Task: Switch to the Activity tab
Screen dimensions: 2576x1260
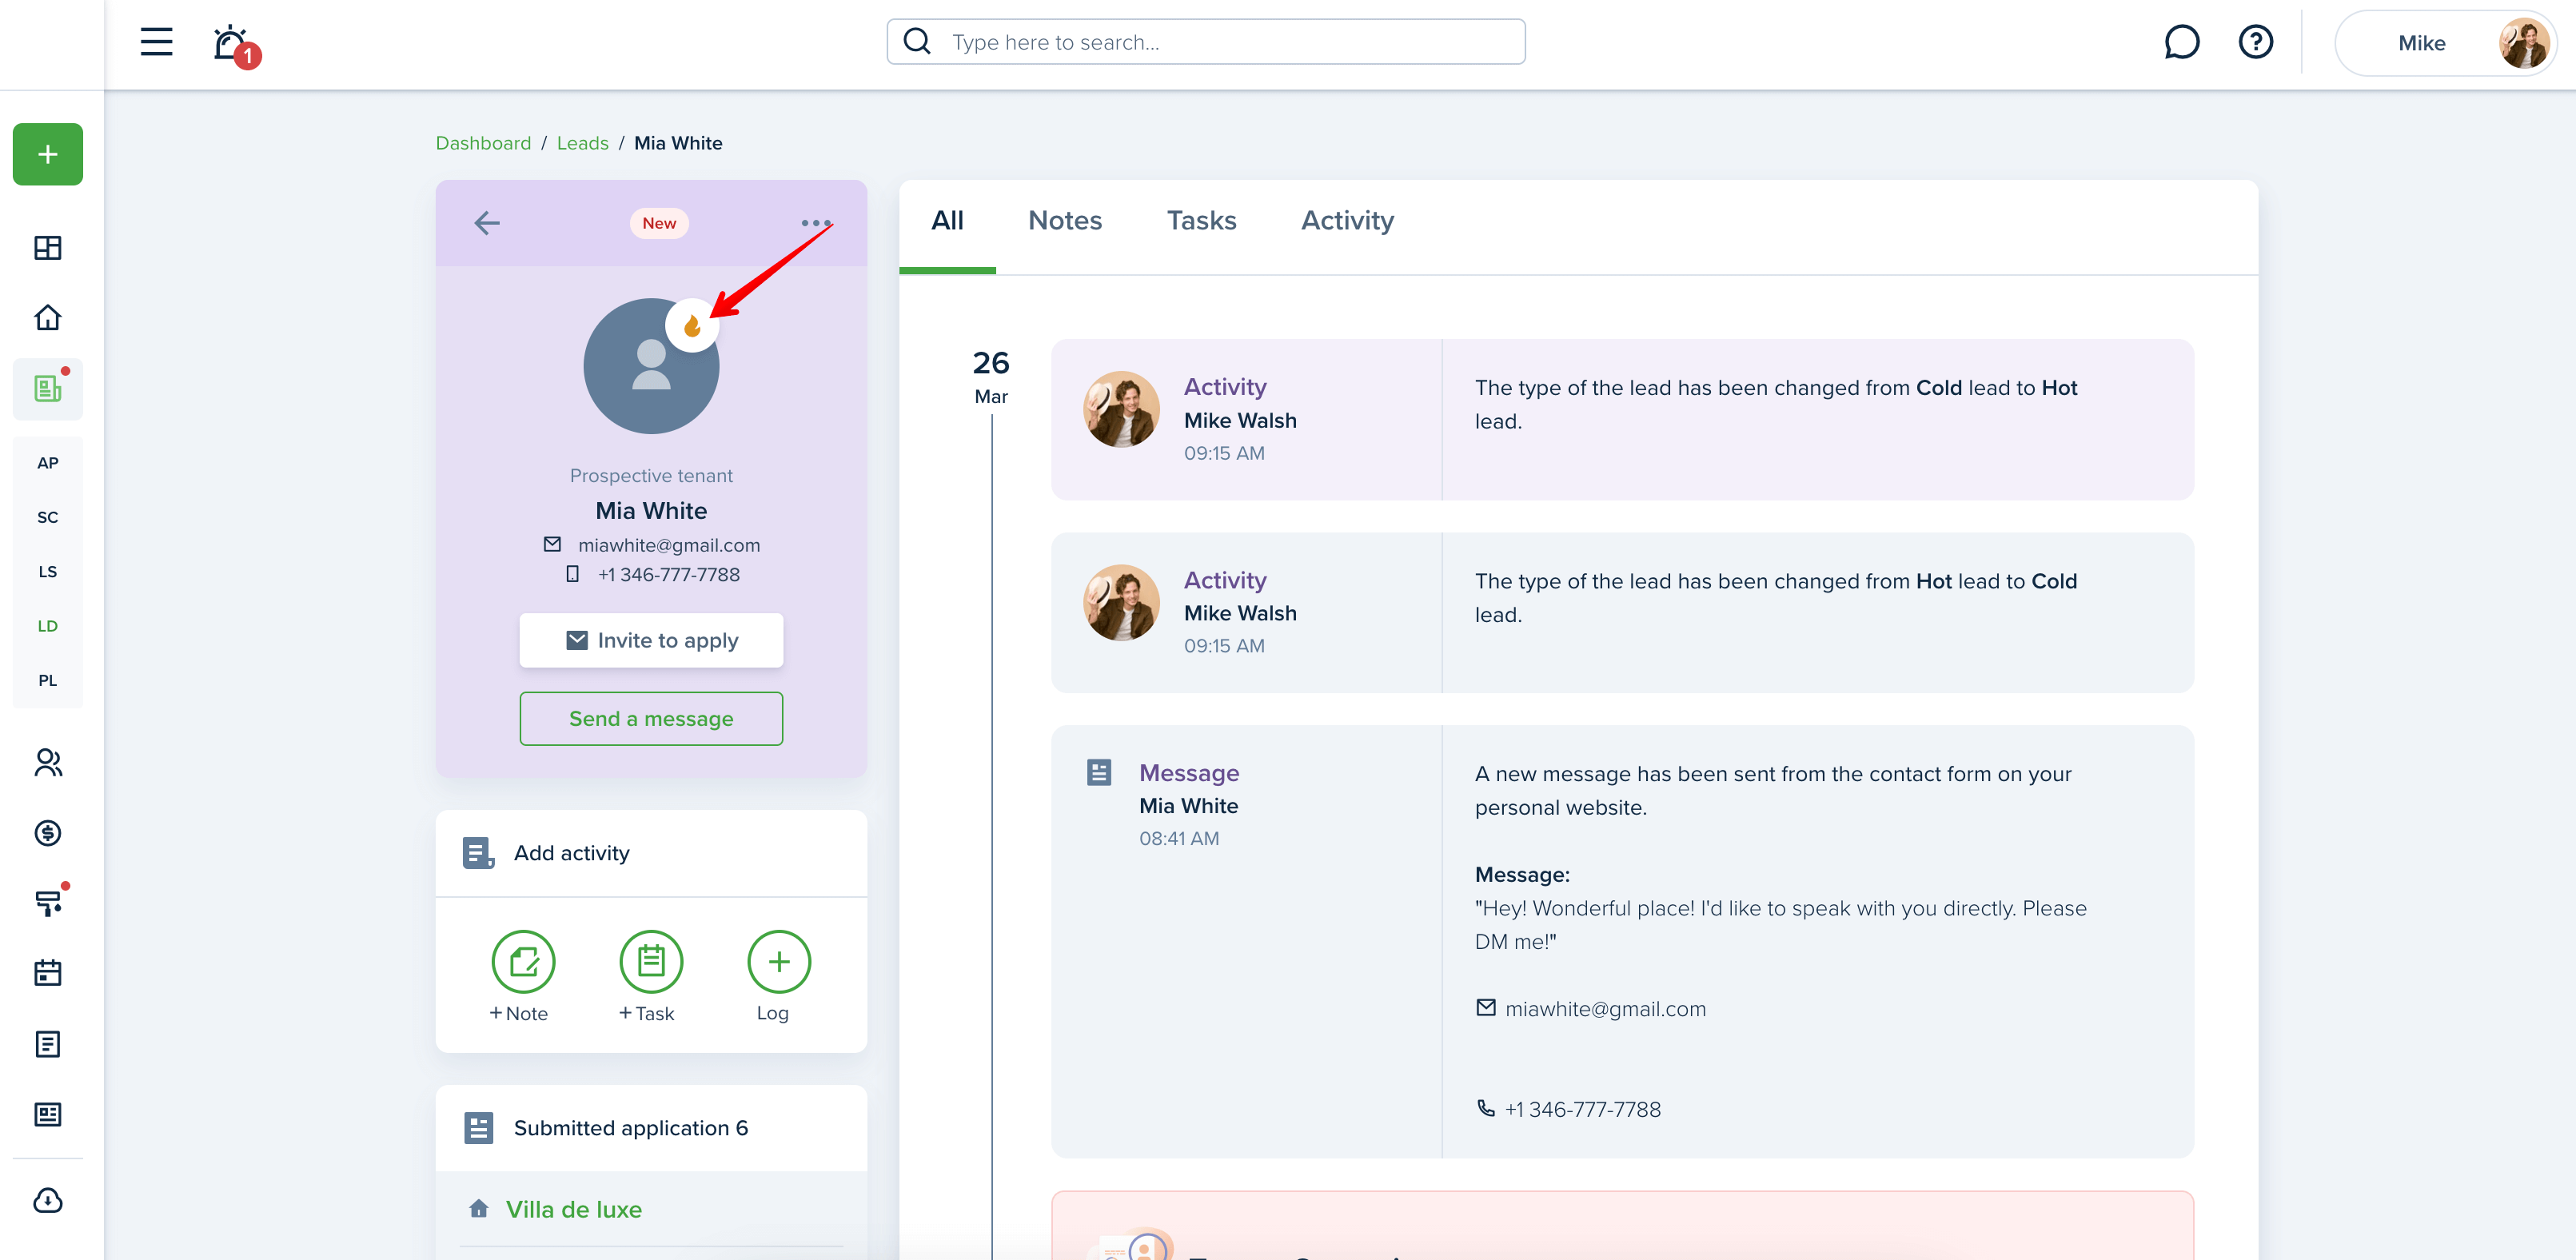Action: [x=1347, y=221]
